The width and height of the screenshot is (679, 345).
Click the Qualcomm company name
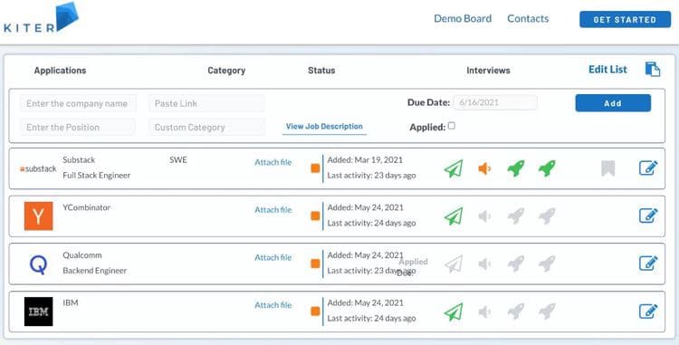[x=82, y=255]
